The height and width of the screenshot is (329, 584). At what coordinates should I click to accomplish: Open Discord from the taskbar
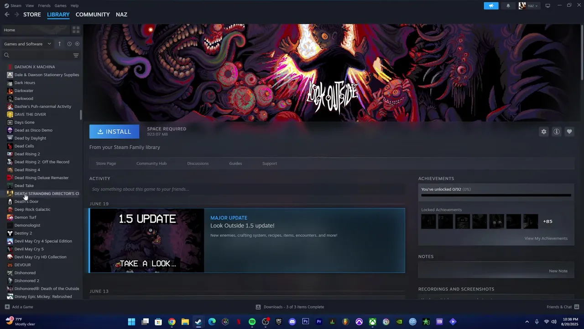[292, 322]
